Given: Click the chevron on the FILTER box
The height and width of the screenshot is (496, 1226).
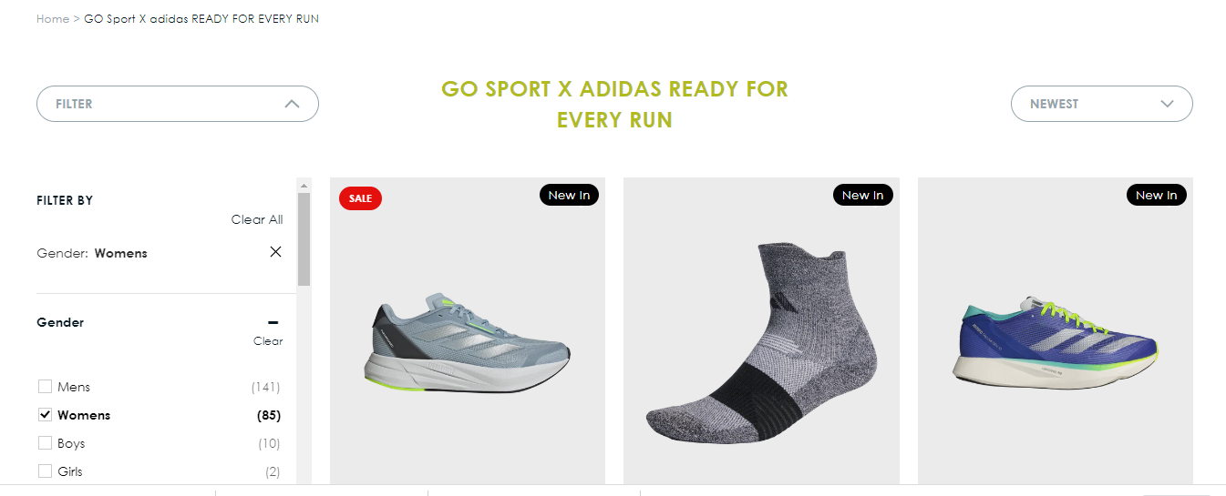Looking at the screenshot, I should pyautogui.click(x=292, y=104).
